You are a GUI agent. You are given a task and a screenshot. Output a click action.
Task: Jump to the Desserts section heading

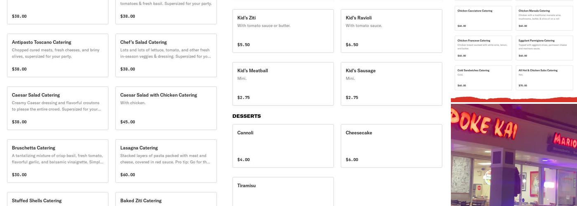246,116
